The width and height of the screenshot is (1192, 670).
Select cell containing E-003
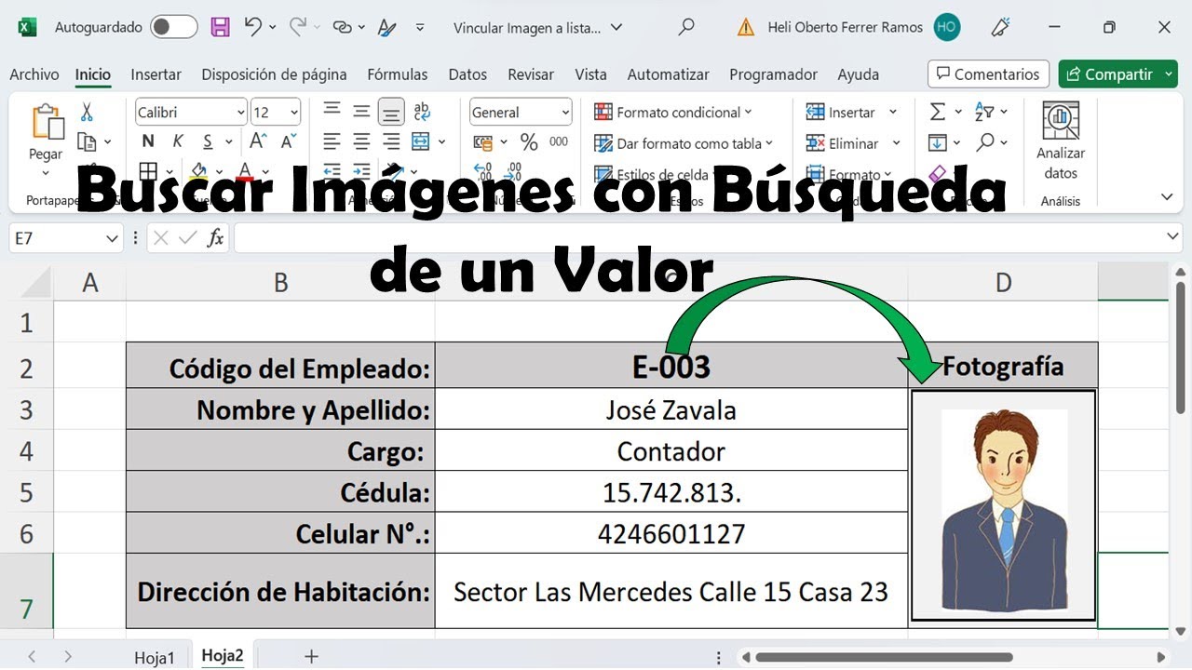[x=671, y=366]
